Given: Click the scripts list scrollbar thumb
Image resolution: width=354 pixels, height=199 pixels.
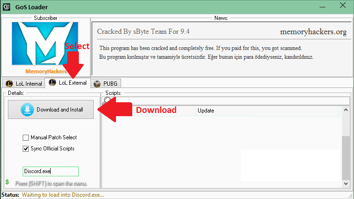Looking at the screenshot, I should [346, 158].
